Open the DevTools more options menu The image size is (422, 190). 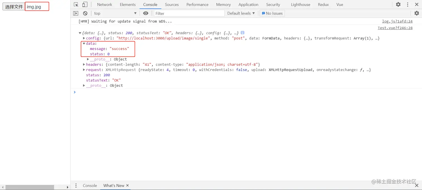[407, 4]
